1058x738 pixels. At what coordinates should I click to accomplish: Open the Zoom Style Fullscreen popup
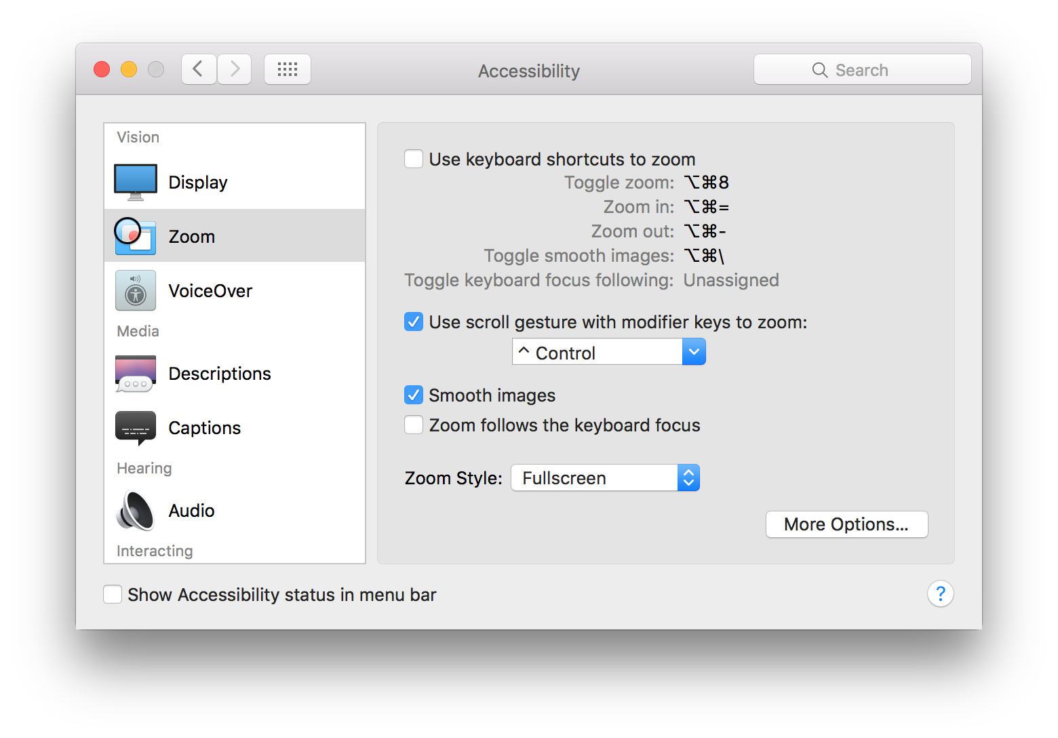[x=605, y=478]
